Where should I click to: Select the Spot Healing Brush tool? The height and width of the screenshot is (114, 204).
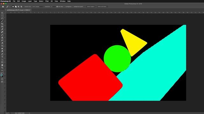click(2, 32)
